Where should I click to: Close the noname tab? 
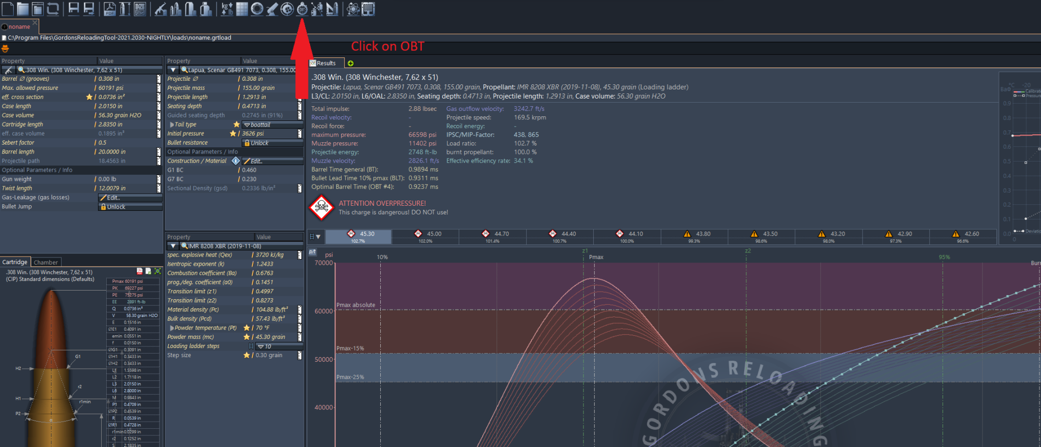[x=35, y=23]
